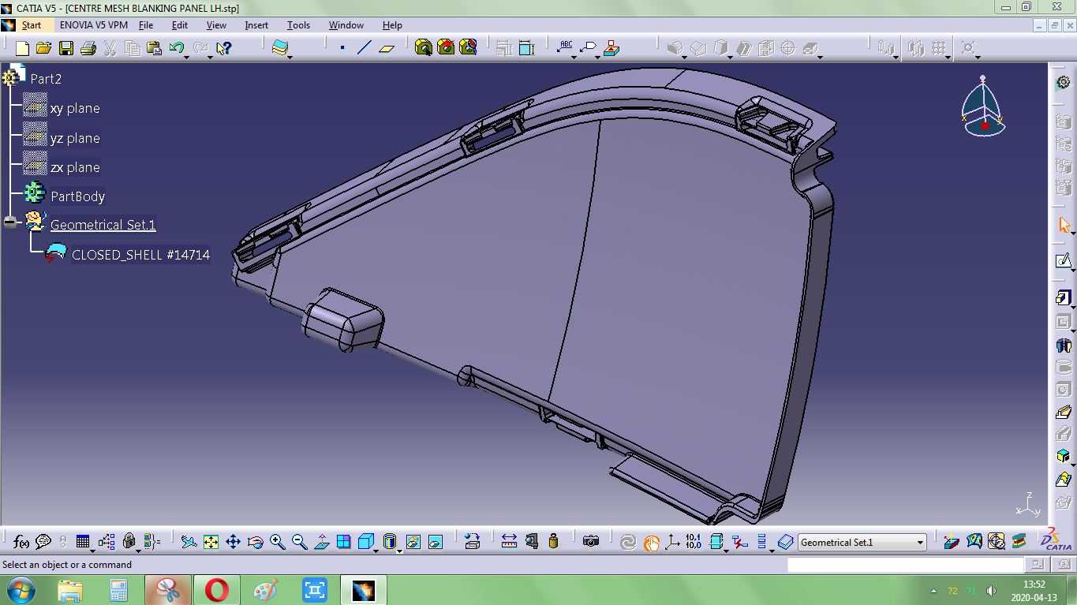The width and height of the screenshot is (1077, 605).
Task: Select CLOSED_SHELL #14714 in the tree
Action: [140, 255]
